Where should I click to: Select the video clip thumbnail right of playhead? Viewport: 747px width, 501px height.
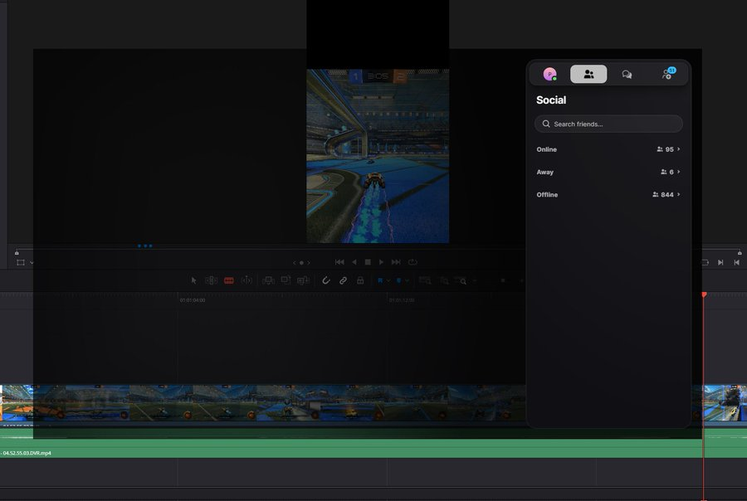(x=725, y=403)
